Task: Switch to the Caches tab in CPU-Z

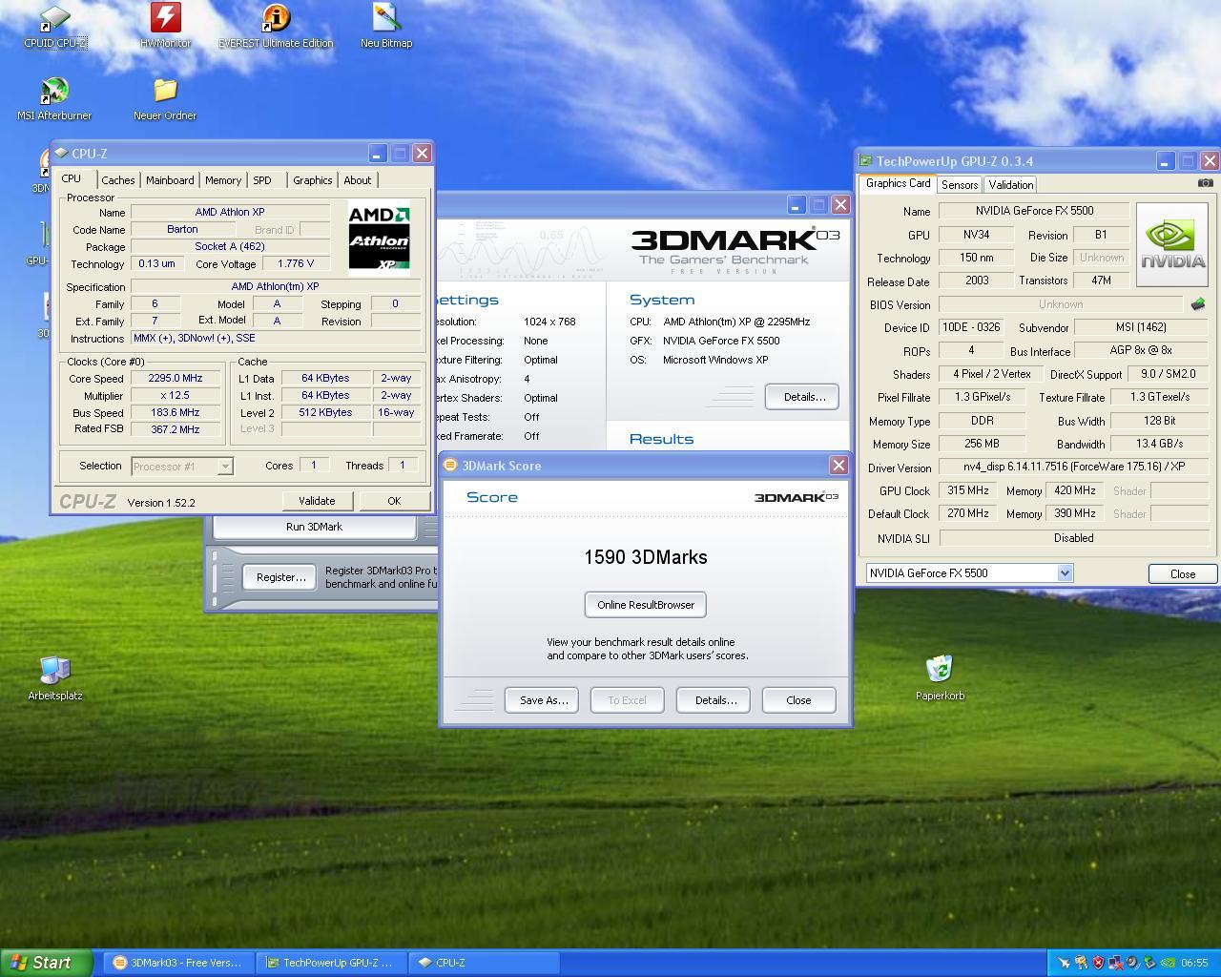Action: click(118, 180)
